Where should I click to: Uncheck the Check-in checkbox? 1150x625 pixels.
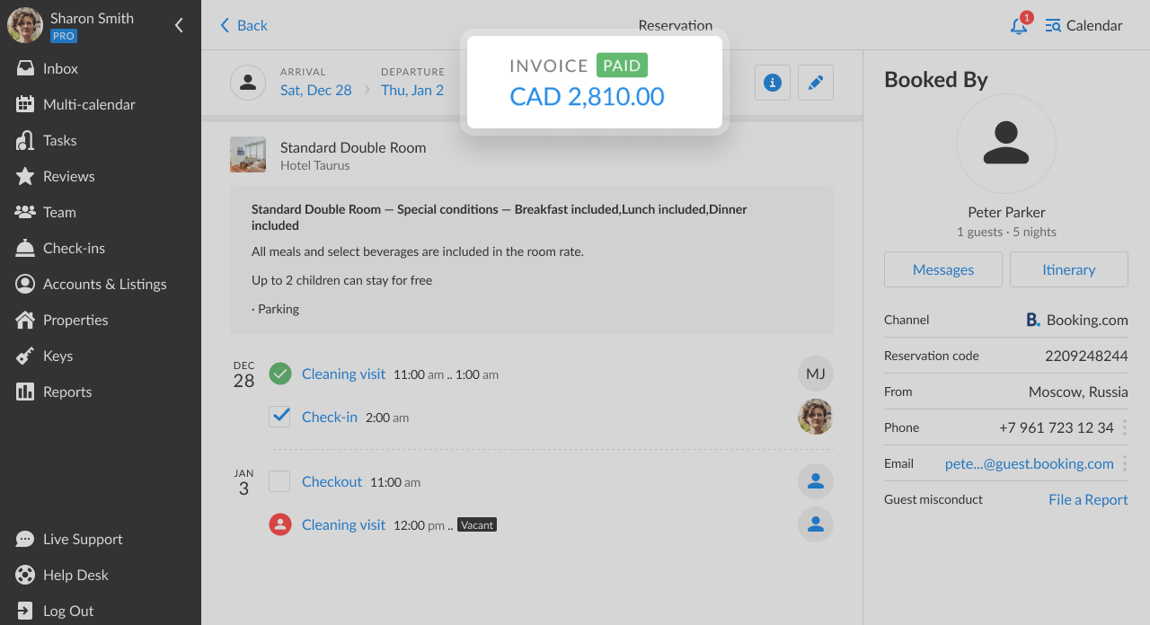pos(280,417)
